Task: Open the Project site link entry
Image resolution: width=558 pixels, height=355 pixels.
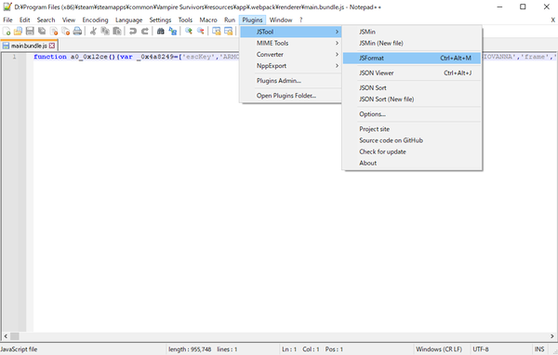Action: pyautogui.click(x=412, y=129)
